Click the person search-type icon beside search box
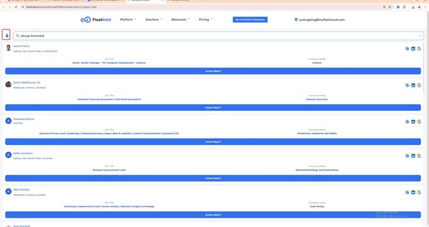The width and height of the screenshot is (429, 227). tap(7, 35)
